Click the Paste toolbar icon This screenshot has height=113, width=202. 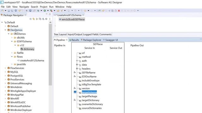click(116, 11)
